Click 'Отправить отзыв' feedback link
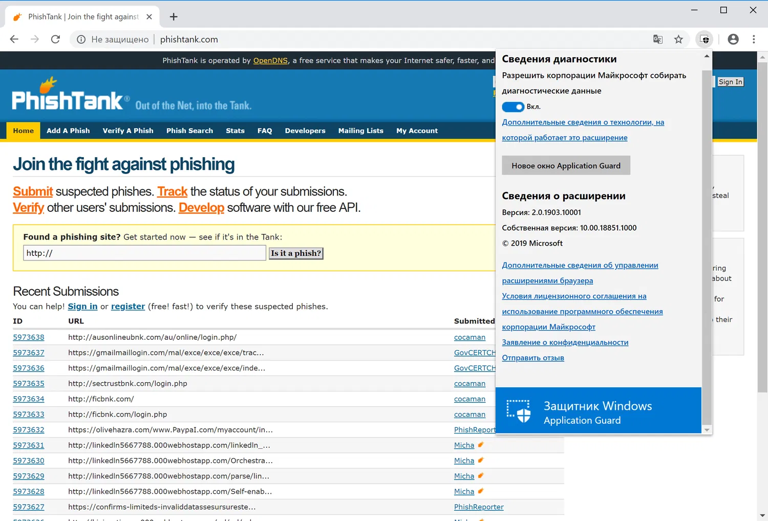 tap(533, 358)
